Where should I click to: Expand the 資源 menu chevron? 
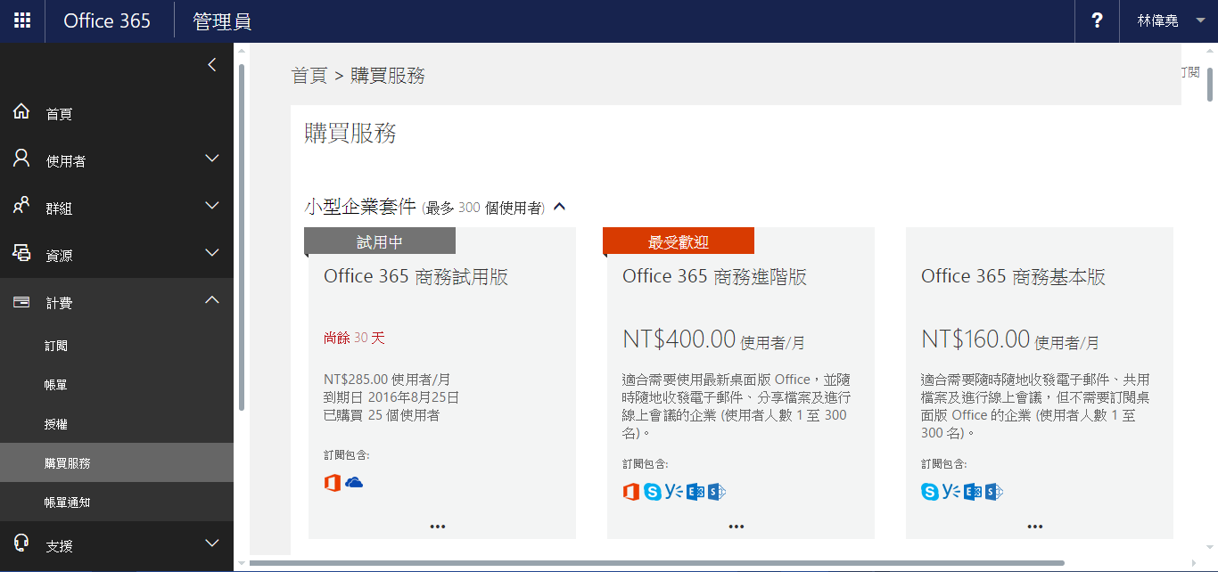pos(212,253)
